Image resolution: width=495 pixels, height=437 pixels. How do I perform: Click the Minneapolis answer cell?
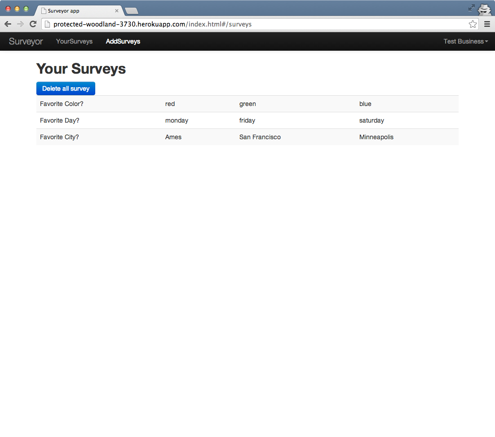tap(407, 137)
